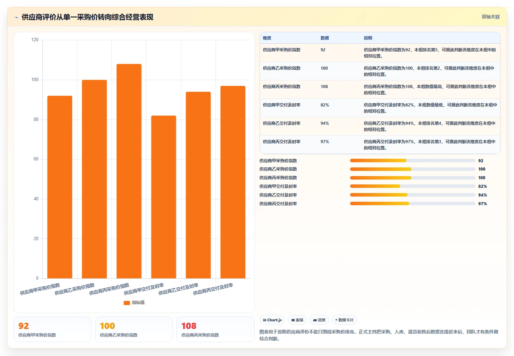Click table value 97%
The height and width of the screenshot is (356, 514).
tap(325, 142)
